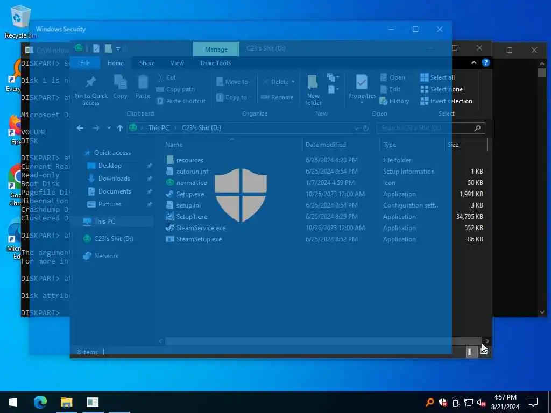Click the console window scrollbar down arrow
The width and height of the screenshot is (551, 413).
click(x=542, y=312)
